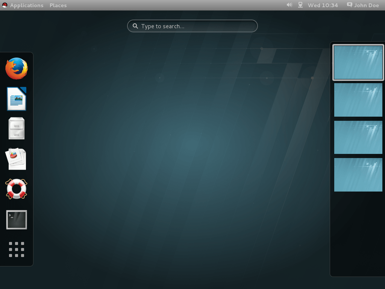Show all applications with the grid icon
This screenshot has width=385, height=289.
coord(16,249)
